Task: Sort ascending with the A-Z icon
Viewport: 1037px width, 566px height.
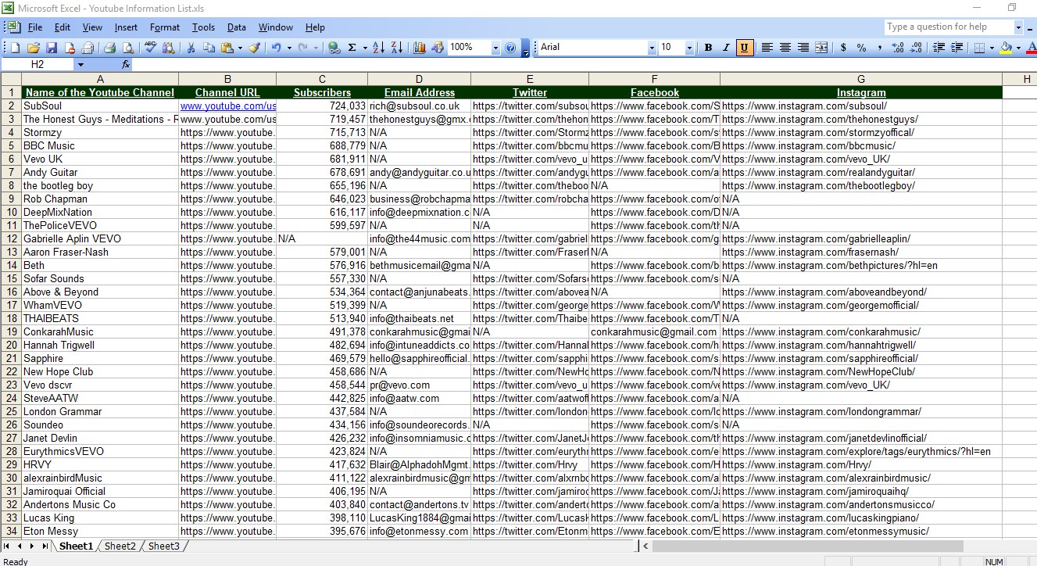Action: coord(378,48)
